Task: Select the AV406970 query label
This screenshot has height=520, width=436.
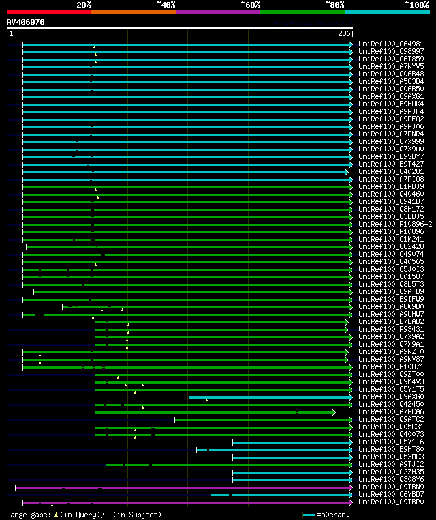Action: pyautogui.click(x=25, y=22)
